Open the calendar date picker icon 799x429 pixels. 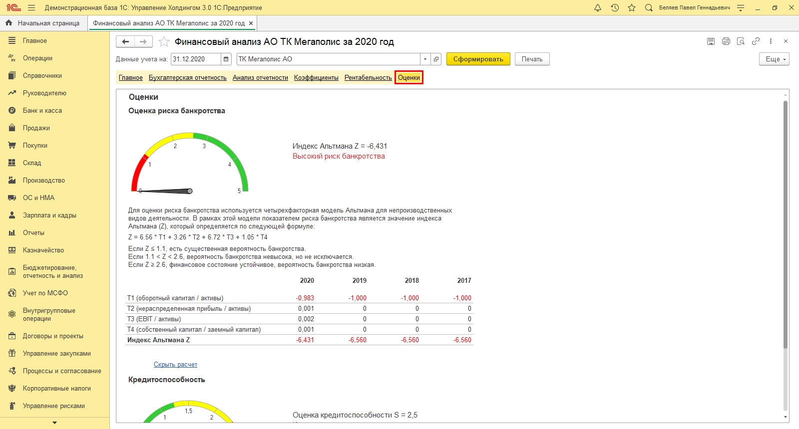pos(226,59)
